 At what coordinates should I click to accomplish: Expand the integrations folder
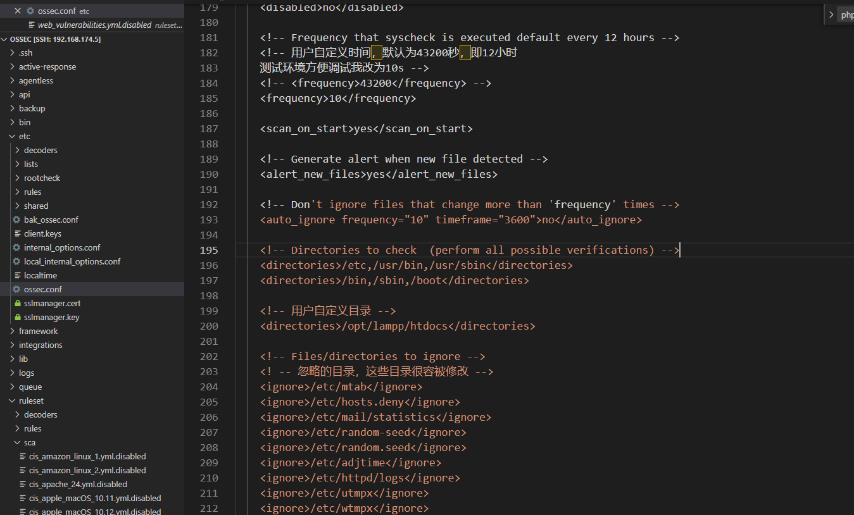pyautogui.click(x=13, y=345)
